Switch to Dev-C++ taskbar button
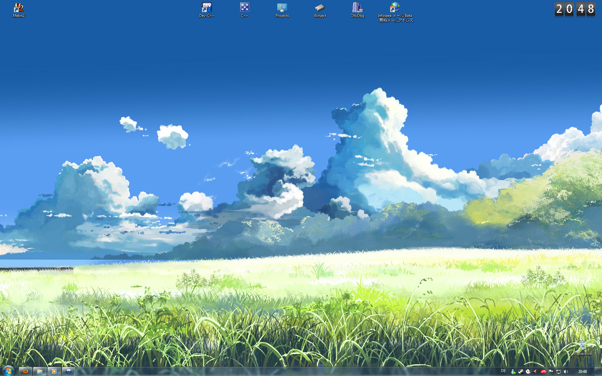602x376 pixels. click(69, 371)
